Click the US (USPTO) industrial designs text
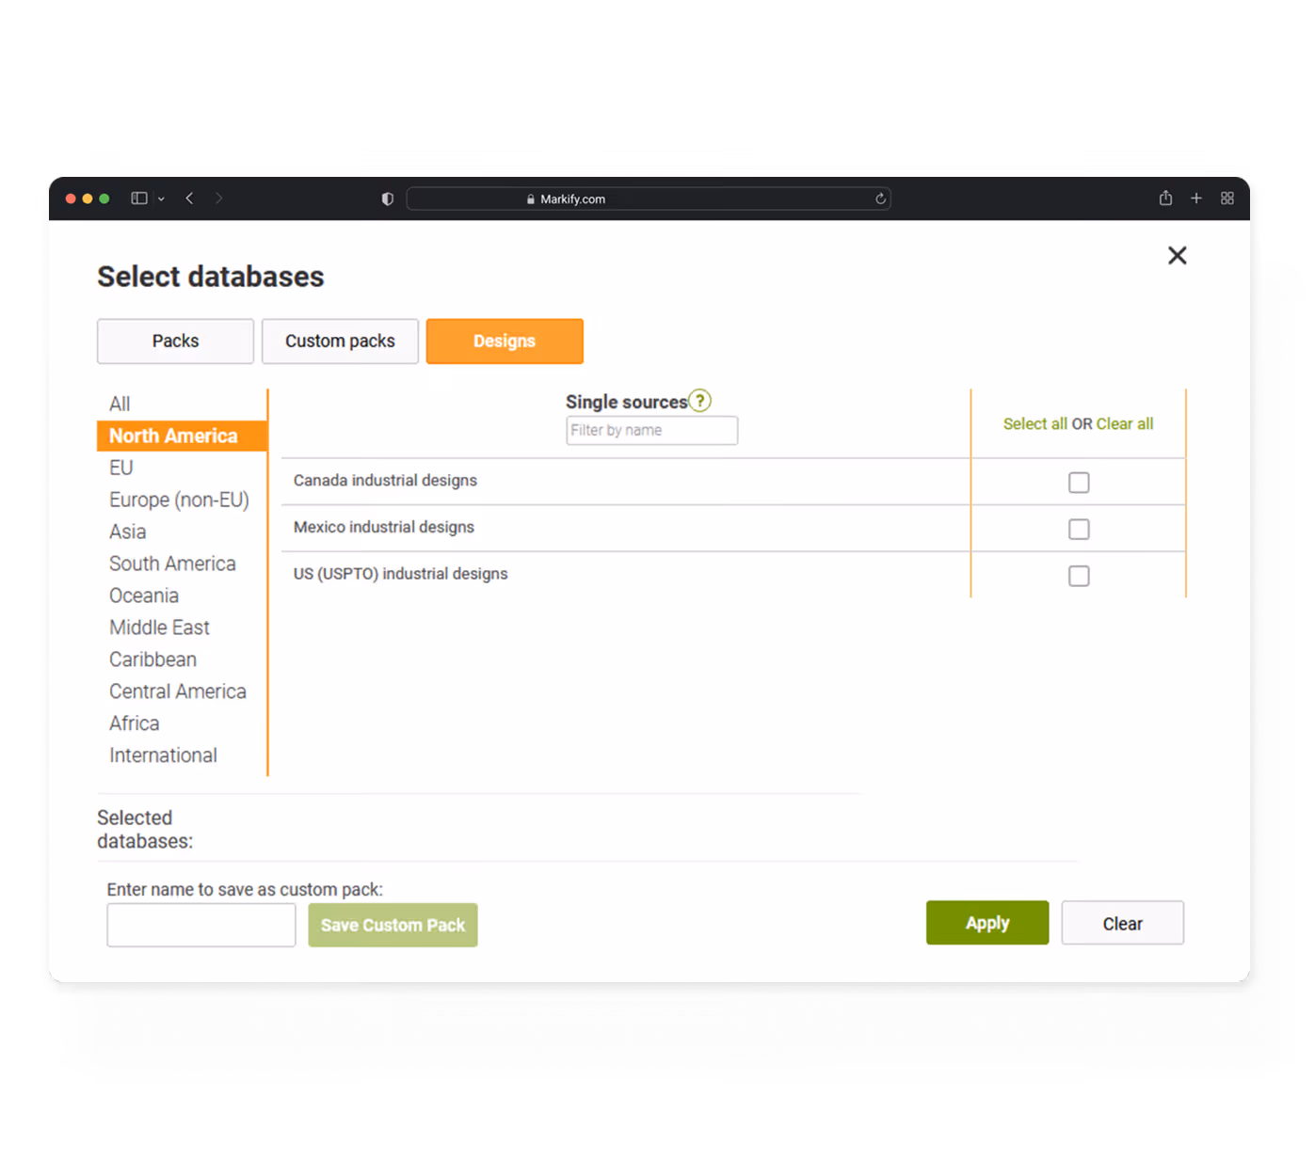Viewport: 1315px width, 1159px height. [400, 574]
